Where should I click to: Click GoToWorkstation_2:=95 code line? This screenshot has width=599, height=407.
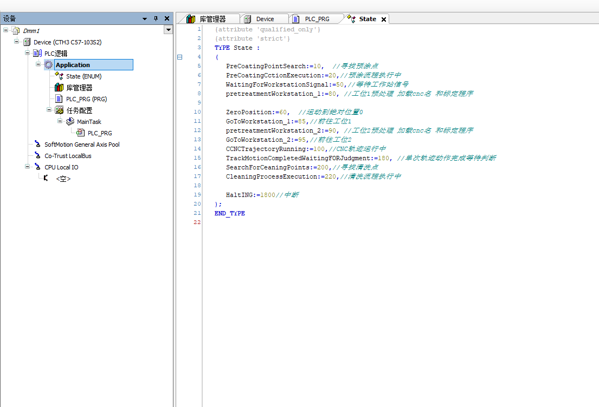pyautogui.click(x=288, y=139)
